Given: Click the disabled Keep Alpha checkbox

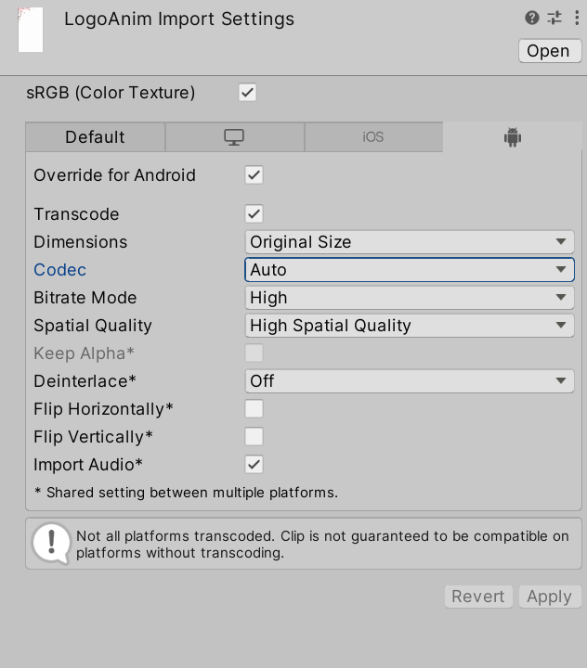Looking at the screenshot, I should [x=254, y=353].
